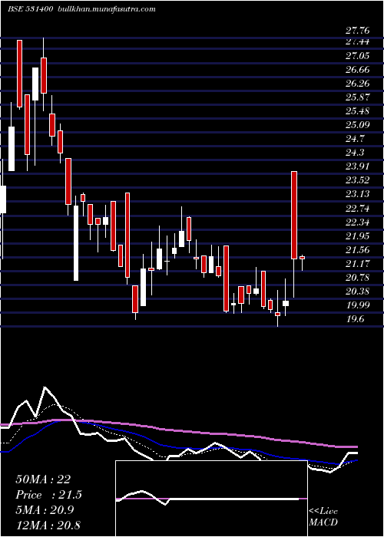The width and height of the screenshot is (384, 537).
Task: Click the 20.38 price axis label
Action: [358, 291]
